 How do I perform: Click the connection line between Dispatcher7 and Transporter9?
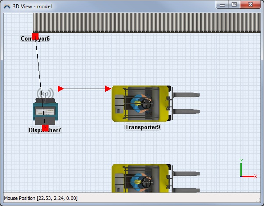85,89
